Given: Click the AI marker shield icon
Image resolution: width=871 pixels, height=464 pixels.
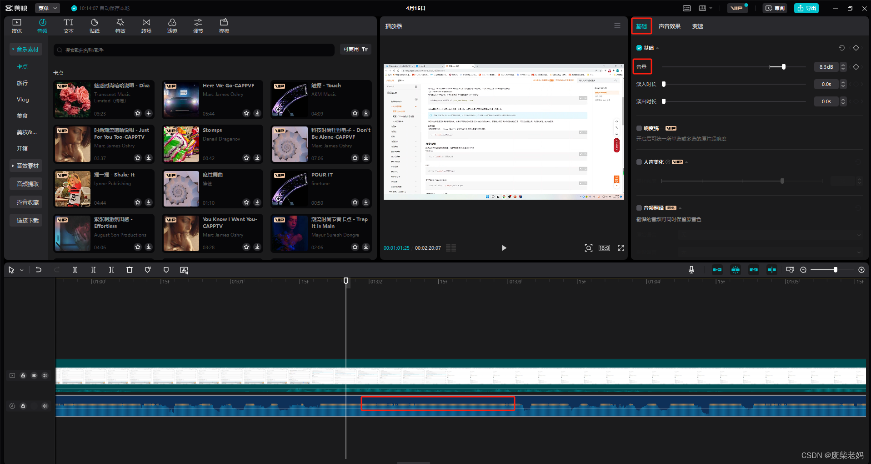Looking at the screenshot, I should click(148, 270).
